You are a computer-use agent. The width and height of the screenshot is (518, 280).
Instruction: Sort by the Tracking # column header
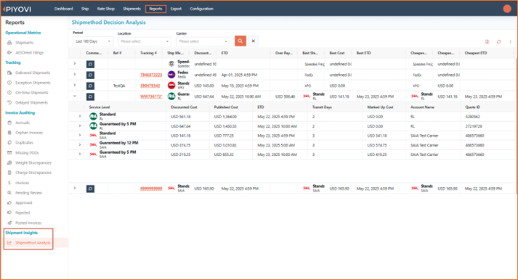[x=148, y=53]
